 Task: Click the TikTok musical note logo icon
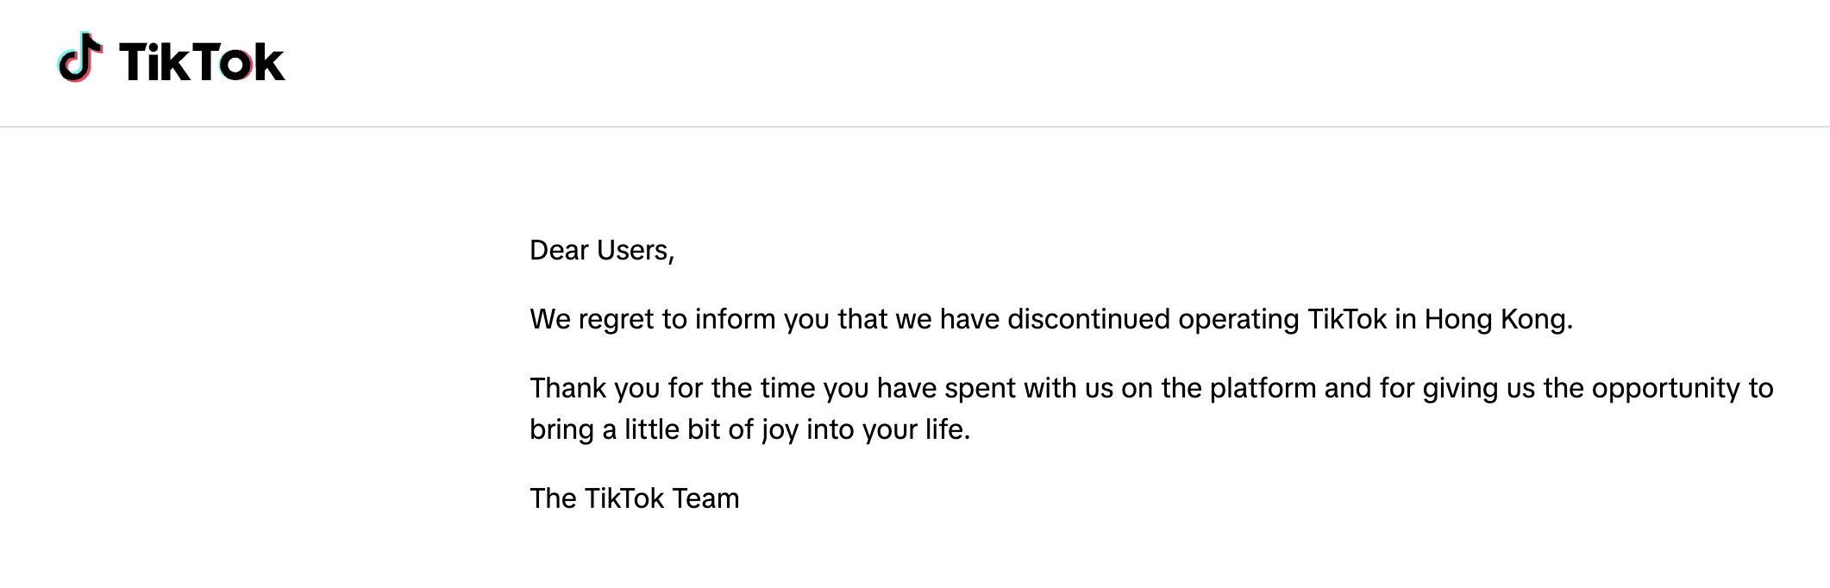coord(80,58)
